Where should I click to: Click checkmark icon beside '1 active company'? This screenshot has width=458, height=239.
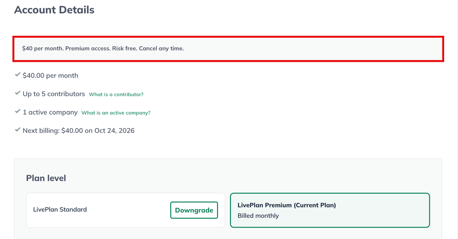[x=18, y=111]
